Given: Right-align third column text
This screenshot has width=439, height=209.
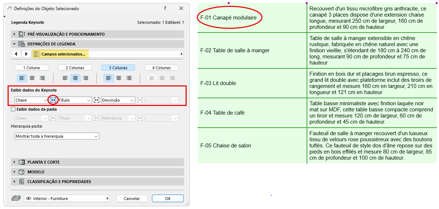Looking at the screenshot, I should tap(129, 78).
